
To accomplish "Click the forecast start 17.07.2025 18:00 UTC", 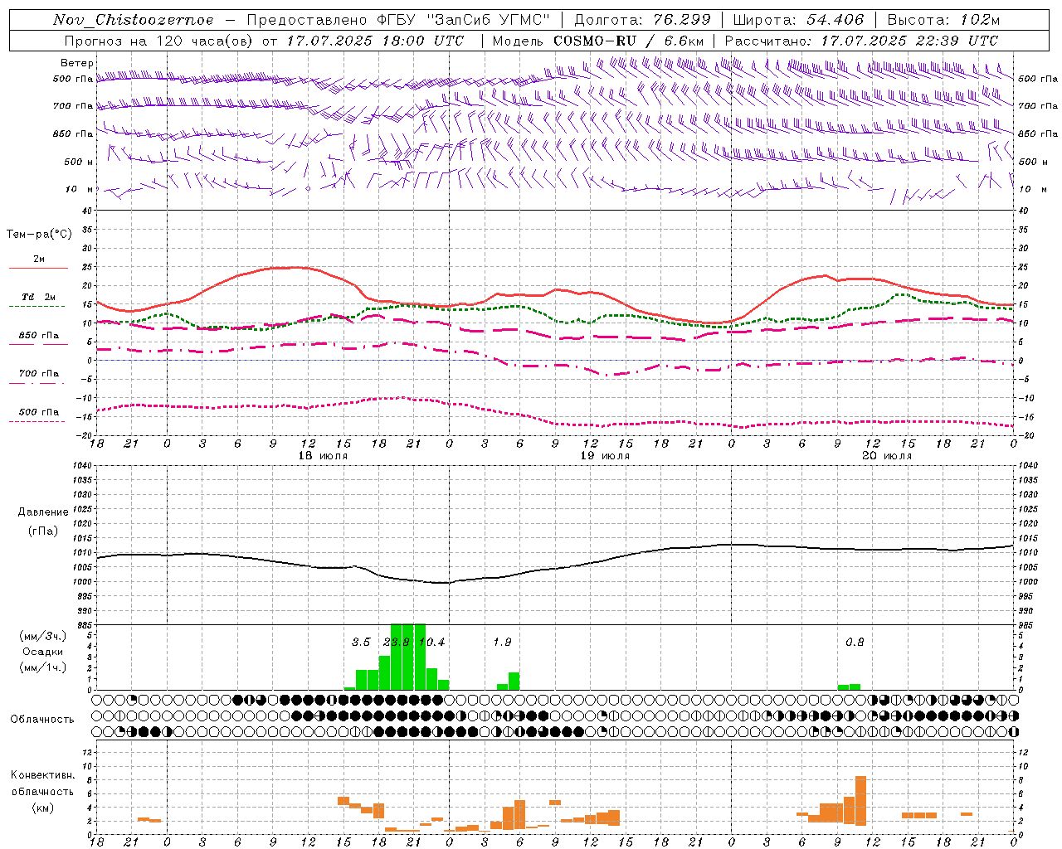I will point(375,41).
